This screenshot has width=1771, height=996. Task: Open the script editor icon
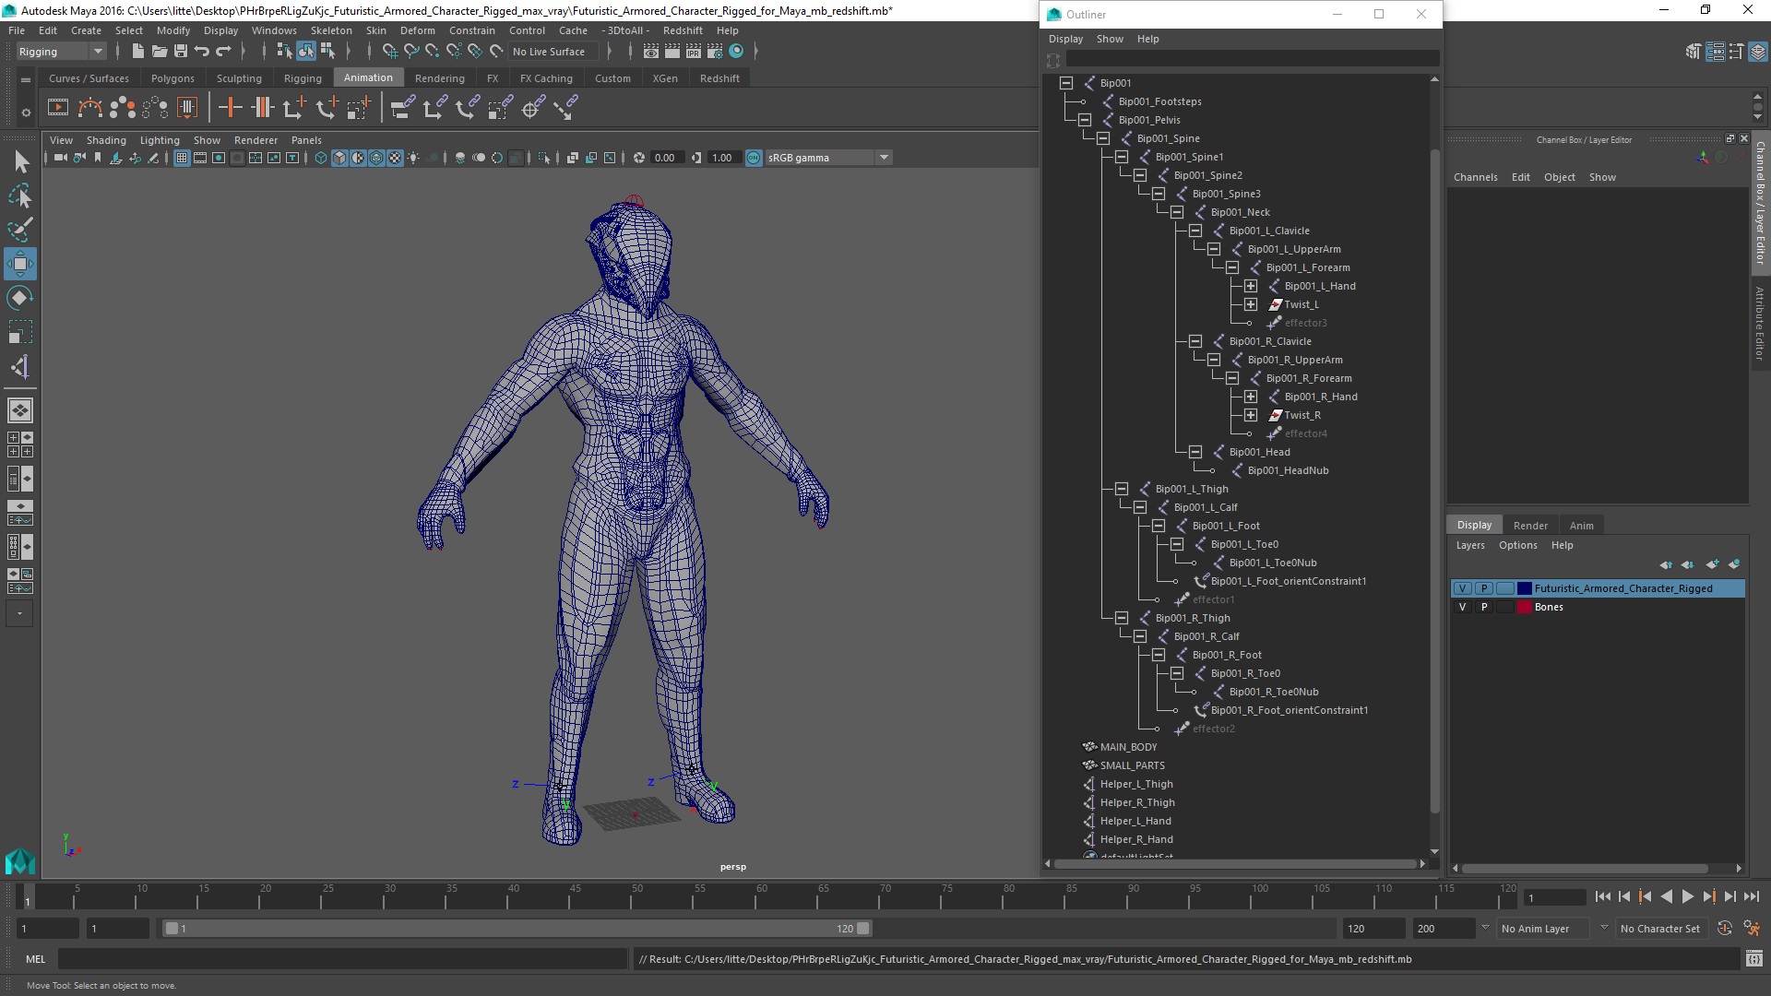tap(1753, 959)
